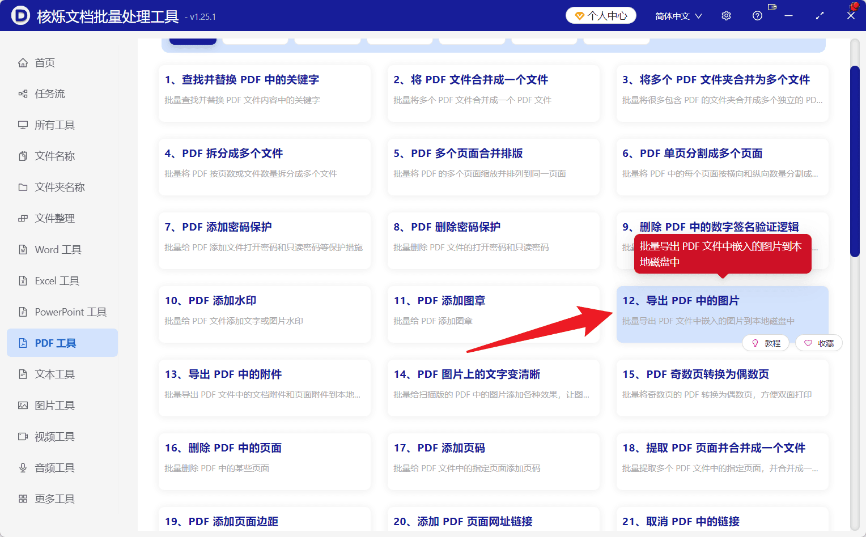
Task: Click the diamond icon in 个人中心
Action: click(x=579, y=16)
